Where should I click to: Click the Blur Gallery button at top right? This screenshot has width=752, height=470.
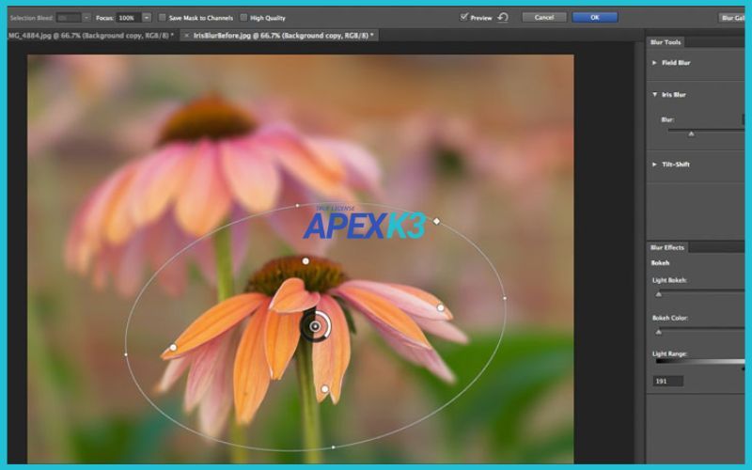[732, 18]
